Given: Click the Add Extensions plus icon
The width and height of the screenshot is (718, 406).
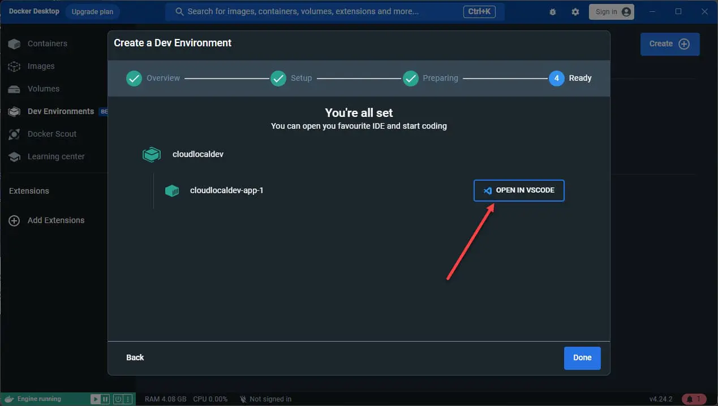Looking at the screenshot, I should [x=14, y=220].
